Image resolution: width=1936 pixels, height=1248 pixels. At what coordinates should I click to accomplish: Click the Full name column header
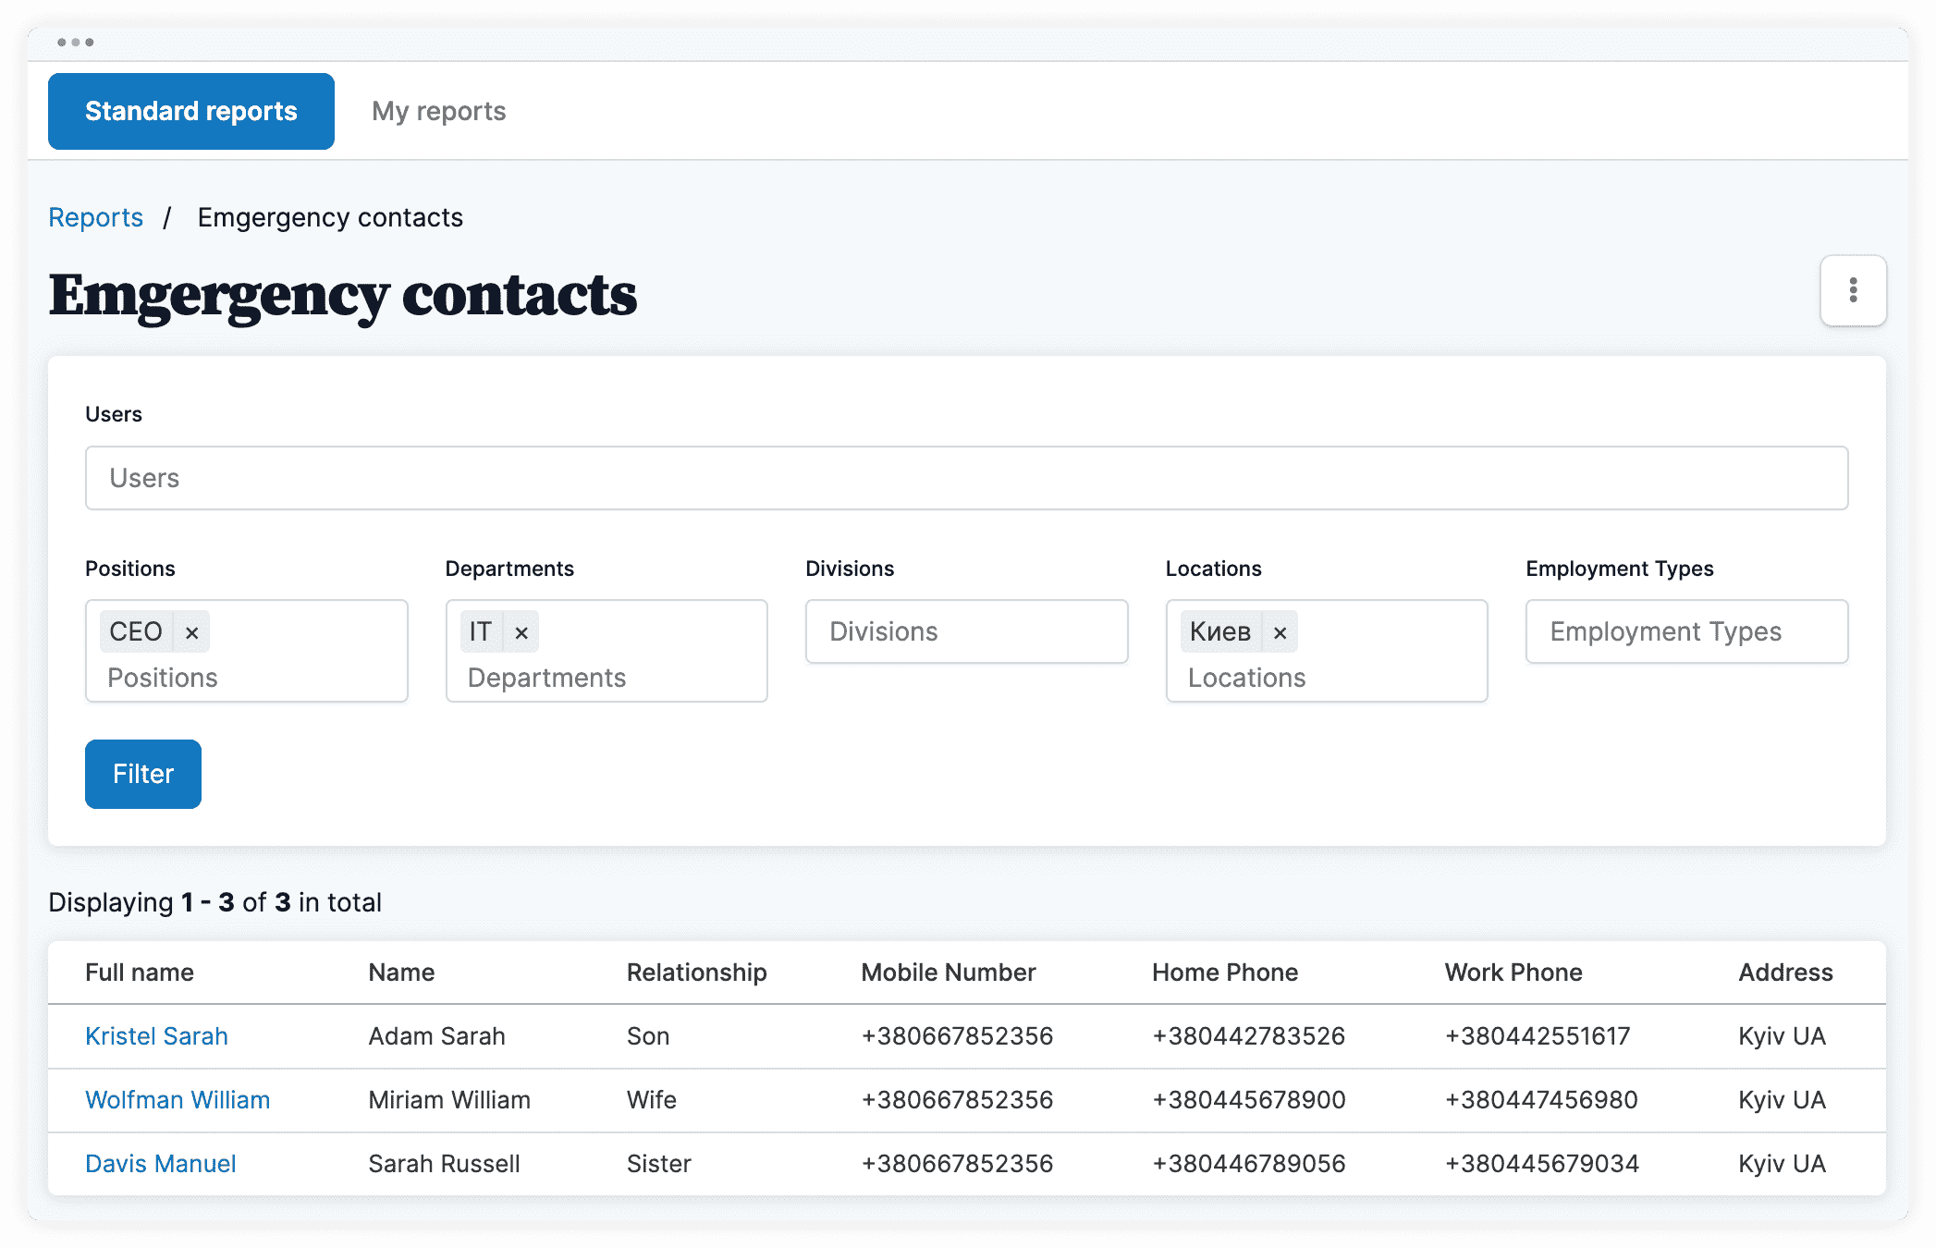140,973
